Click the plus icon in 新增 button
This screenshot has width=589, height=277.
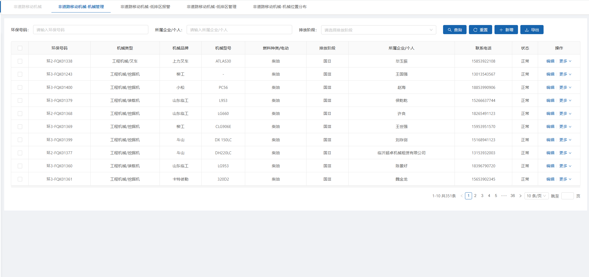501,30
